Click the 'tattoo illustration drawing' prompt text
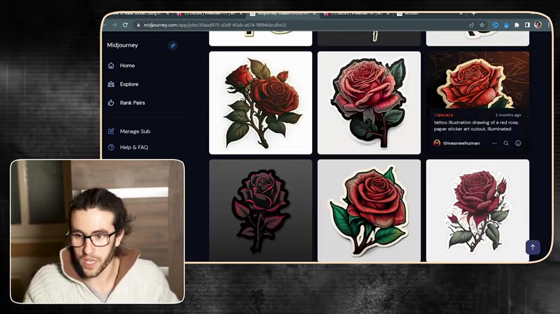The height and width of the screenshot is (314, 560). [x=476, y=126]
